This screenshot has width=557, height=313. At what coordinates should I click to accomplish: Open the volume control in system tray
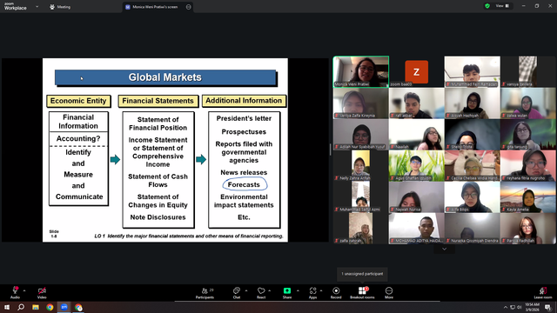(519, 307)
